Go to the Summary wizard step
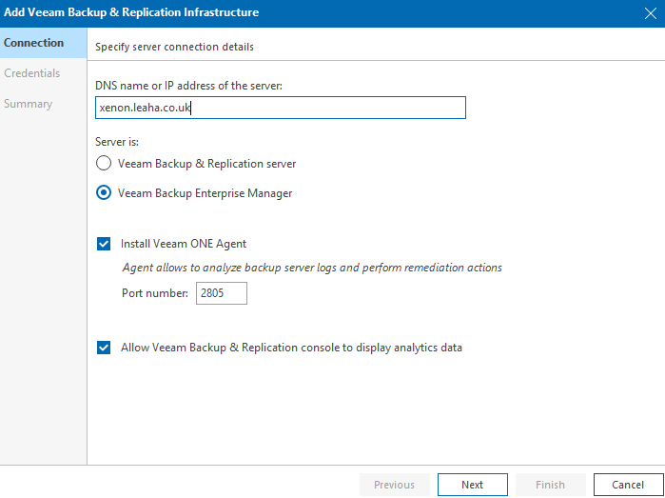The height and width of the screenshot is (498, 665). 43,104
